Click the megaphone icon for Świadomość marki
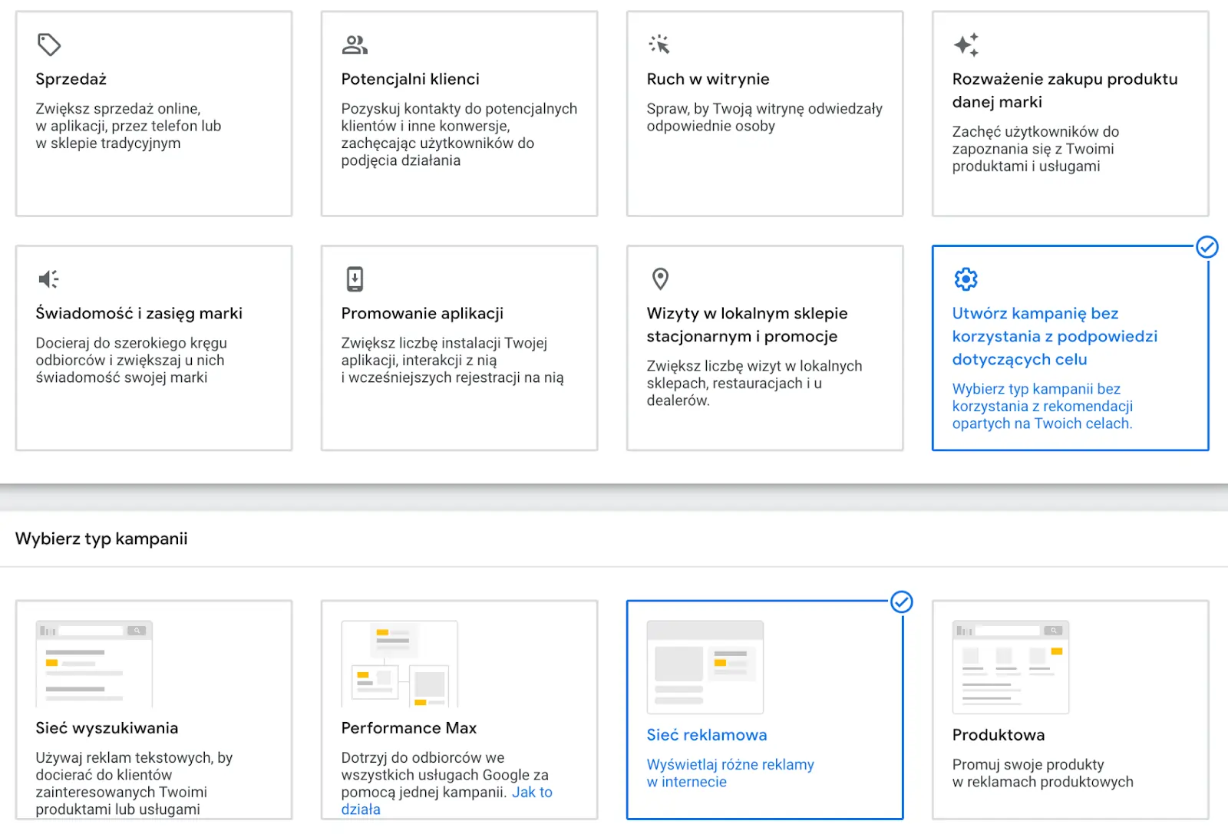This screenshot has width=1228, height=834. [48, 279]
